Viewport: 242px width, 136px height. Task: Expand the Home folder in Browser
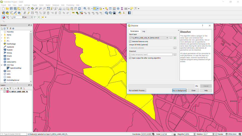click(2, 35)
